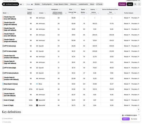Click the globe icon in language popup
Image resolution: width=143 pixels, height=124 pixels.
tap(123, 115)
